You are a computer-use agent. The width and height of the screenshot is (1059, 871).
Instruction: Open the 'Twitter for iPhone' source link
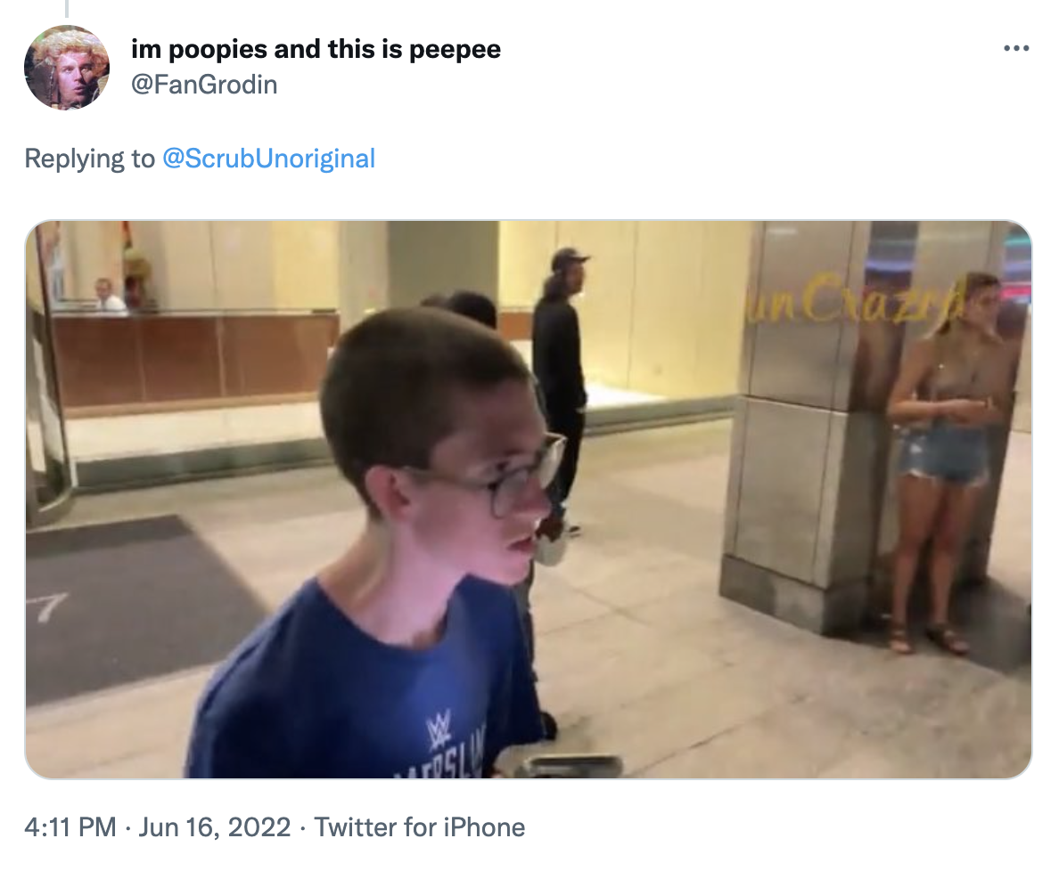click(420, 827)
